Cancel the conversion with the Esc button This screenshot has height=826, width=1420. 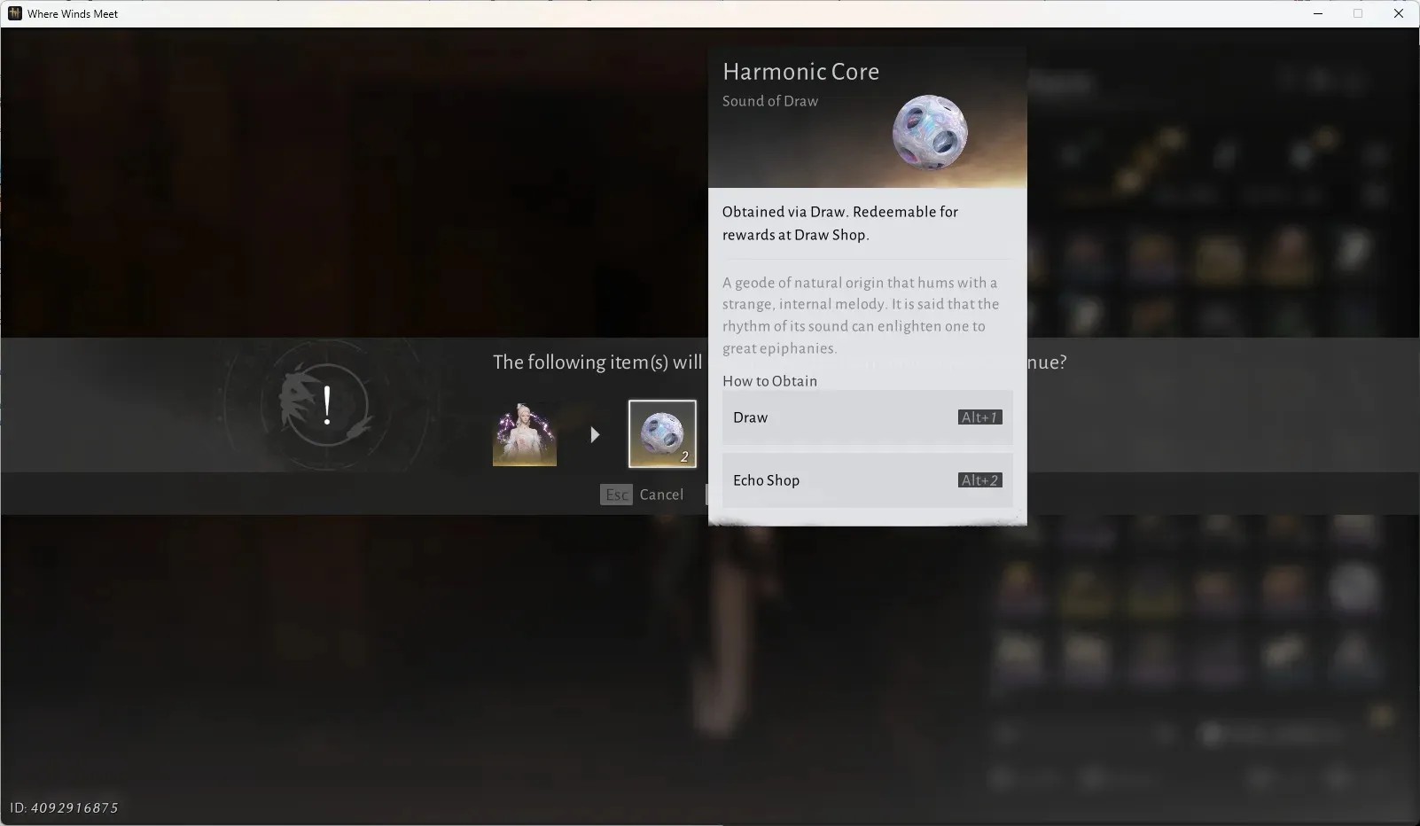(x=643, y=495)
